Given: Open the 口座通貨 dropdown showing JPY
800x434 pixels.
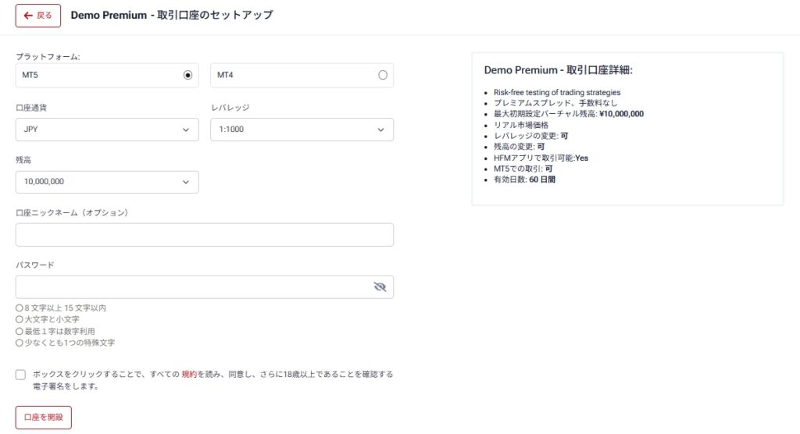Looking at the screenshot, I should tap(107, 130).
